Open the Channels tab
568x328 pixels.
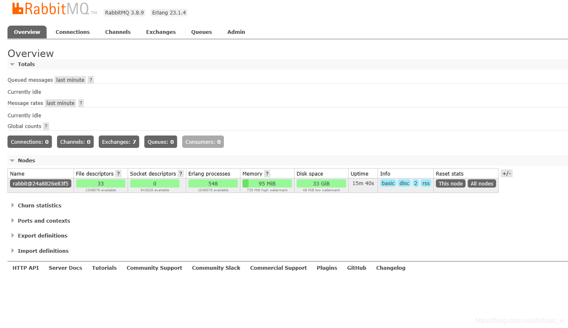click(x=118, y=32)
